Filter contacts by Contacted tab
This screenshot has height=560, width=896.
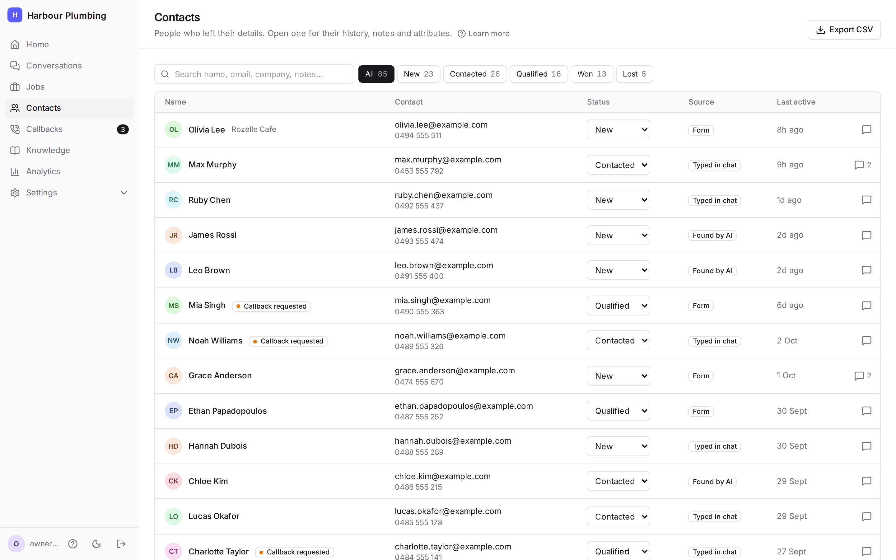(475, 74)
